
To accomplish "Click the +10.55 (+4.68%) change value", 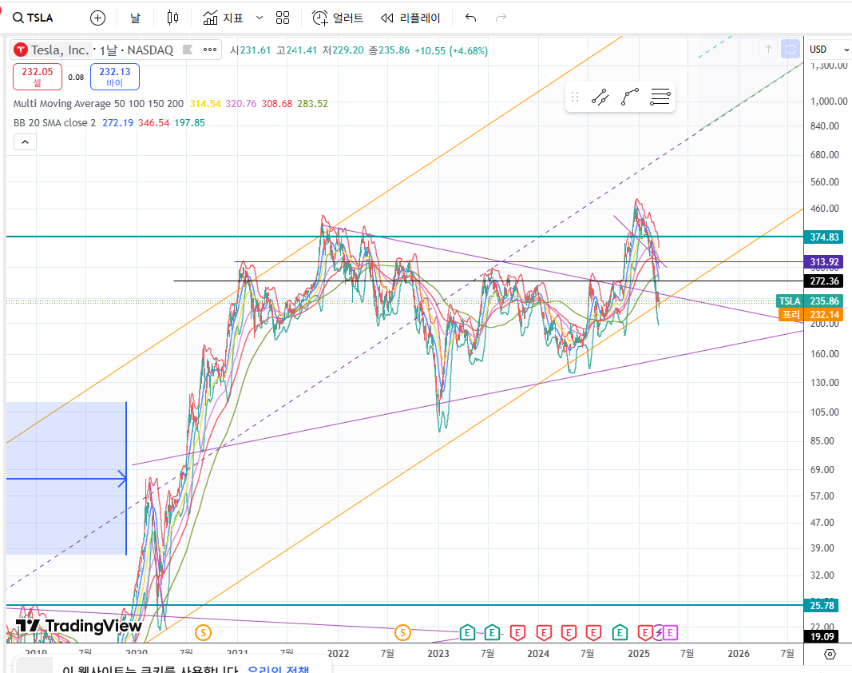I will coord(451,50).
